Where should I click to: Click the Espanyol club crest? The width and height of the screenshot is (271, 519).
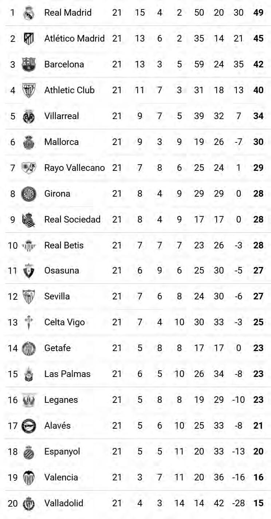click(x=28, y=452)
